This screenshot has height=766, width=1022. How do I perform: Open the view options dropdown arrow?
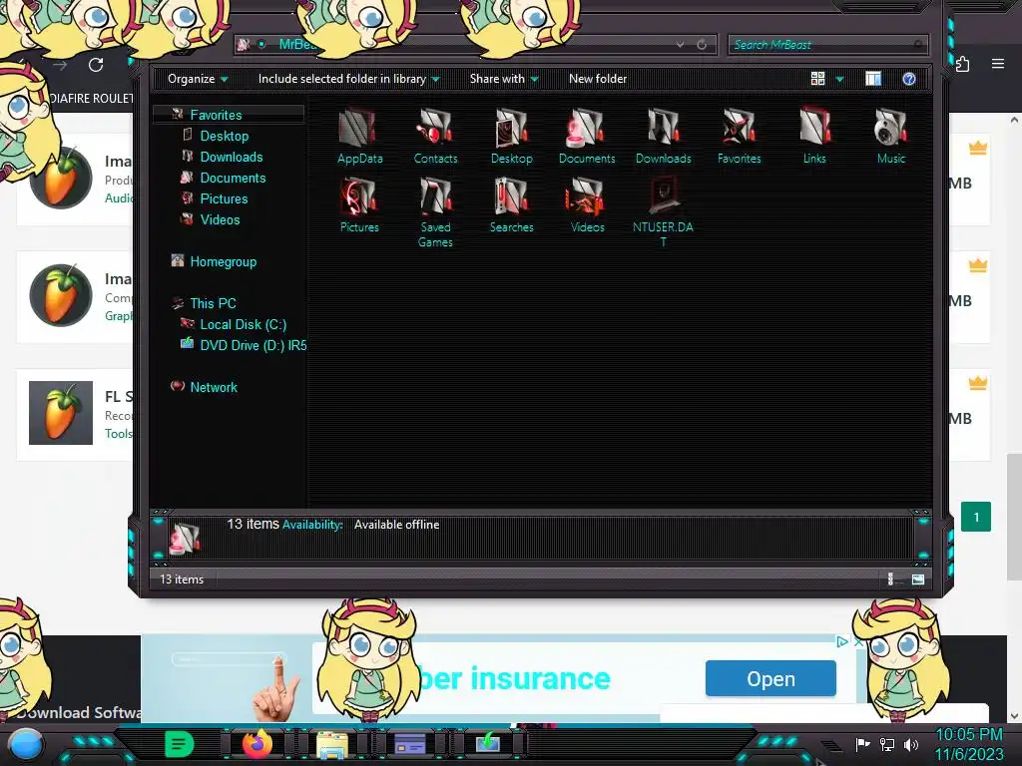839,79
